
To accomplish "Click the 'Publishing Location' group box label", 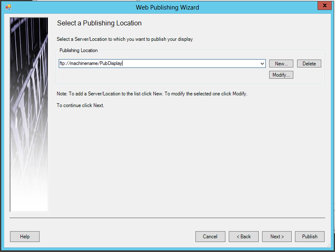I will pyautogui.click(x=78, y=50).
